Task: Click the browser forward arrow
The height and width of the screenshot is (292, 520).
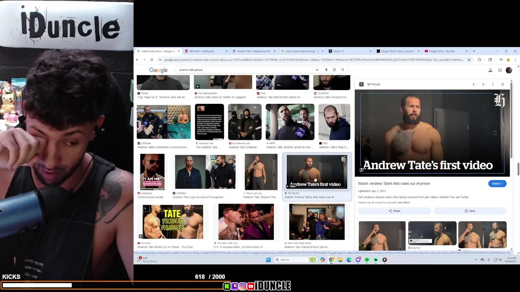Action: [x=144, y=60]
